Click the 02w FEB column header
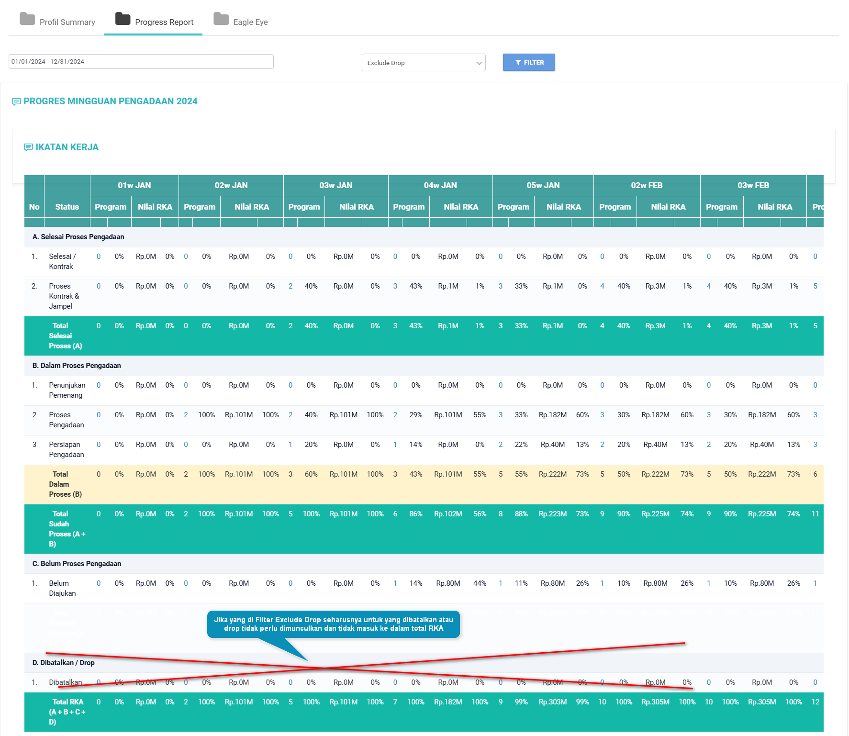 tap(647, 186)
